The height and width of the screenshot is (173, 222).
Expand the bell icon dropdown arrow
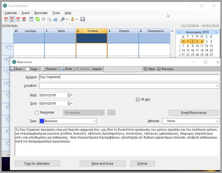tap(77, 19)
